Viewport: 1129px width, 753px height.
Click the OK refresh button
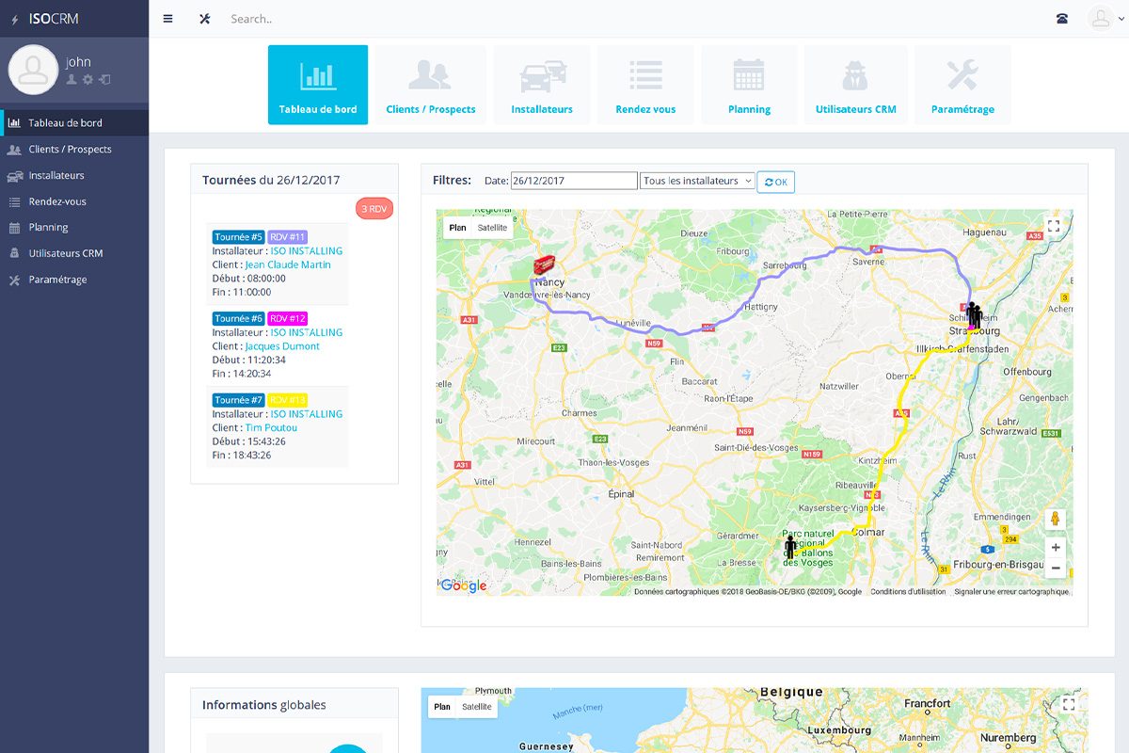coord(776,182)
